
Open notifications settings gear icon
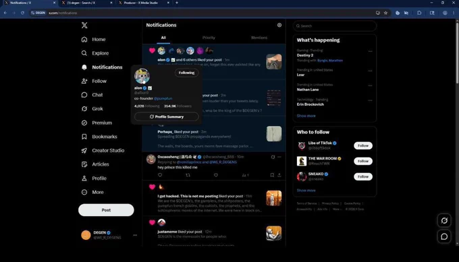[x=279, y=25]
